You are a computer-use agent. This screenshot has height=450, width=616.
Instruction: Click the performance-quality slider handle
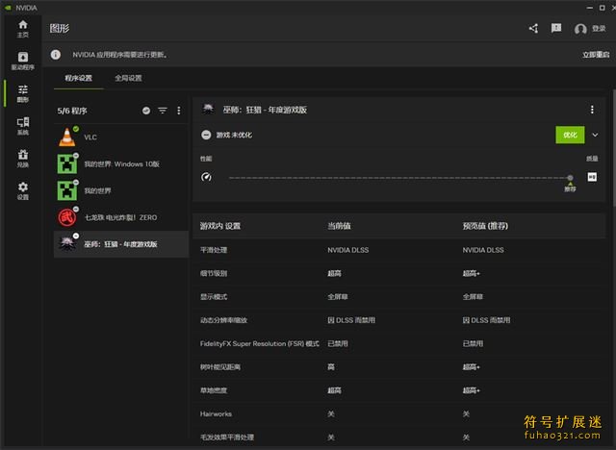[570, 178]
